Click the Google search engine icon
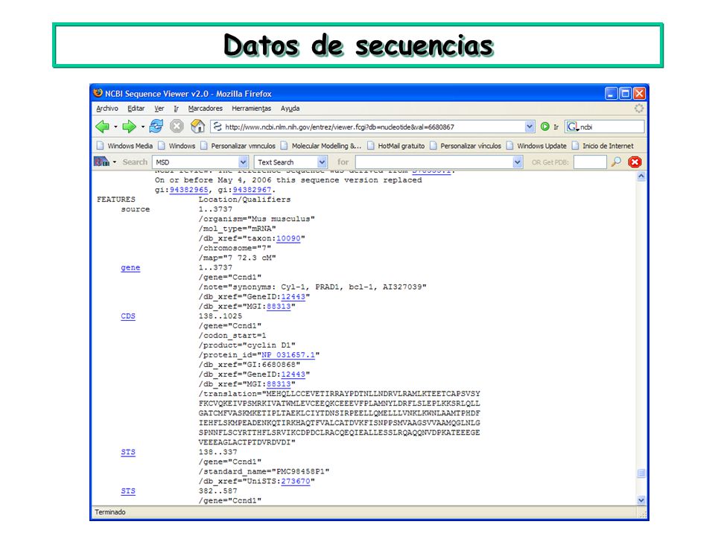The height and width of the screenshot is (536, 715). 572,127
